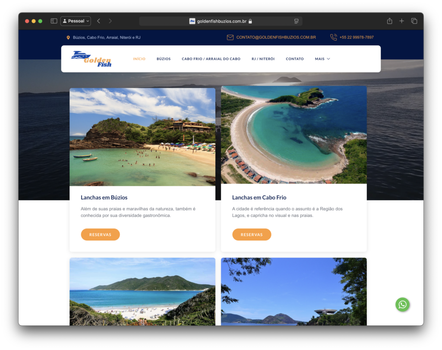This screenshot has width=442, height=350.
Task: Expand the MAIS dropdown menu
Action: (322, 59)
